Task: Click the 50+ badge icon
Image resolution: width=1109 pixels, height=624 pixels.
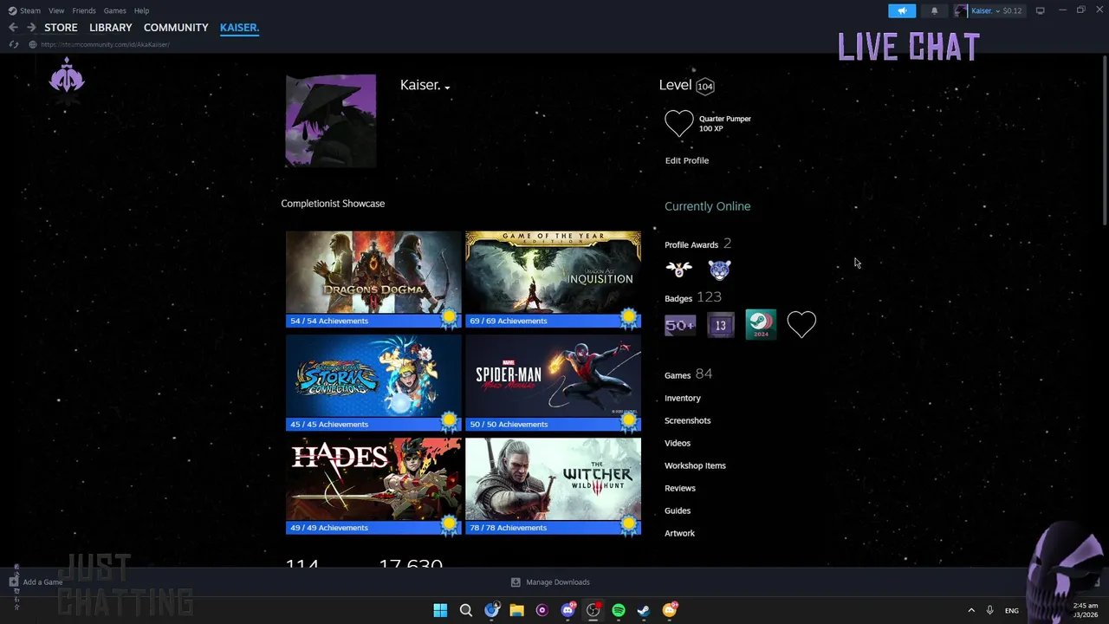Action: pos(680,325)
